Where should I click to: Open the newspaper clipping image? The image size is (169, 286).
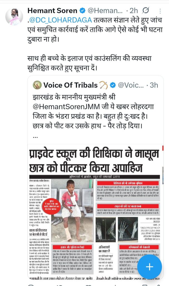click(x=95, y=212)
